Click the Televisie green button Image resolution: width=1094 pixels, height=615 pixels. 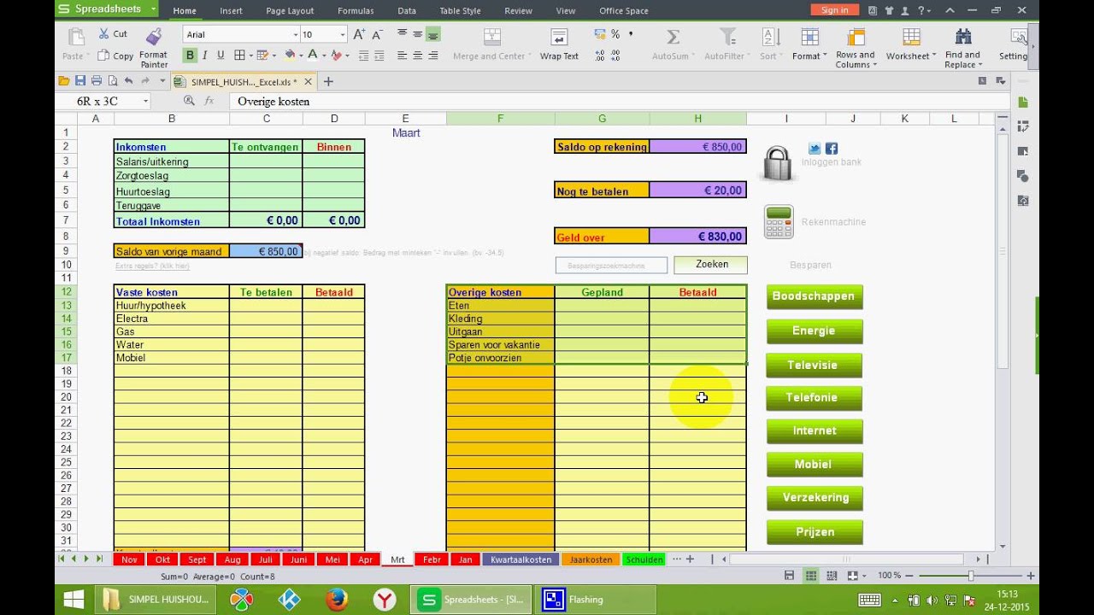pyautogui.click(x=814, y=365)
